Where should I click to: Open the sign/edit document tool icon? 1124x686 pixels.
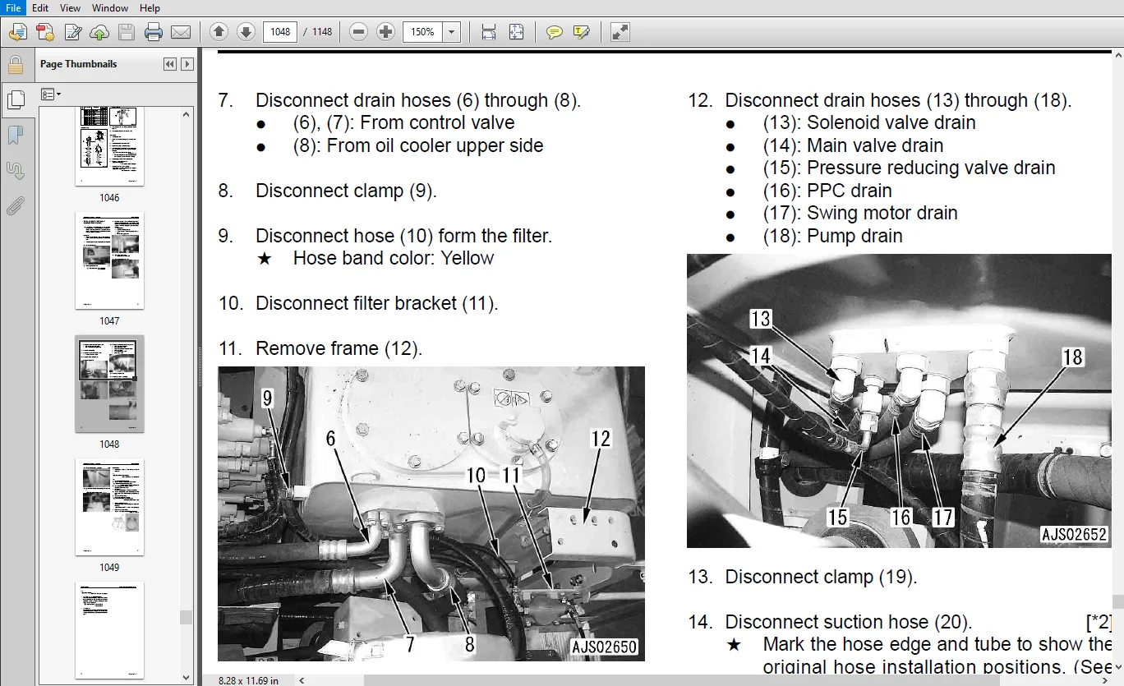(x=72, y=32)
